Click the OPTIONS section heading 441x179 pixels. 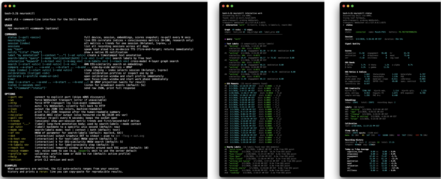11,94
